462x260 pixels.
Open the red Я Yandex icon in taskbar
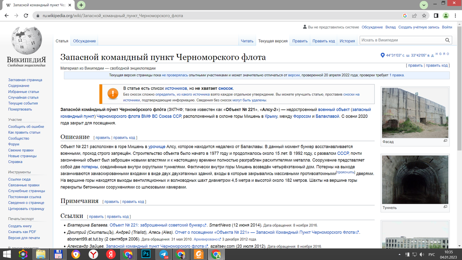[111, 254]
